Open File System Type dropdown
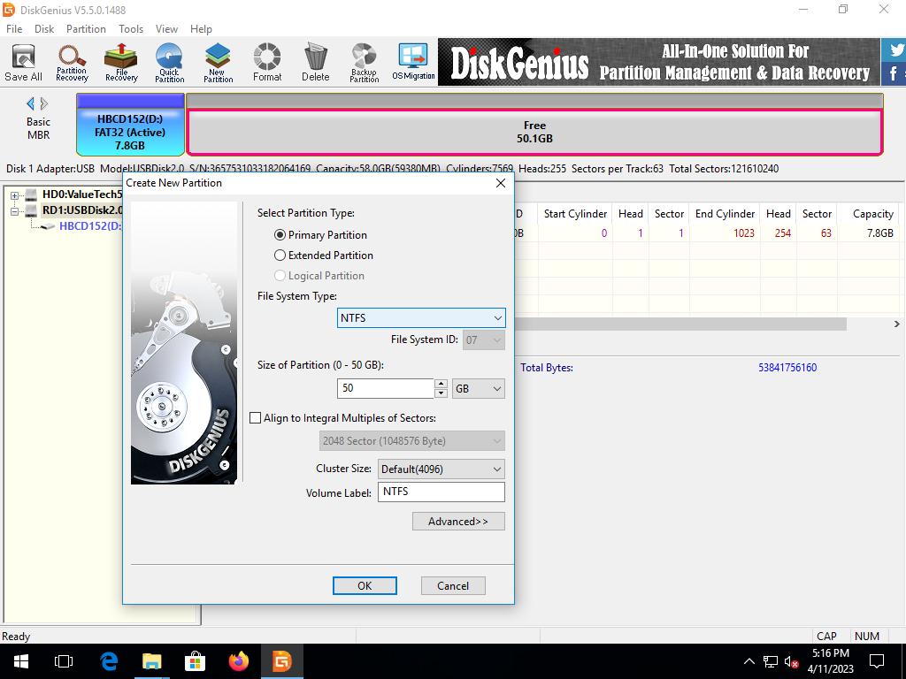The width and height of the screenshot is (906, 679). pos(420,318)
